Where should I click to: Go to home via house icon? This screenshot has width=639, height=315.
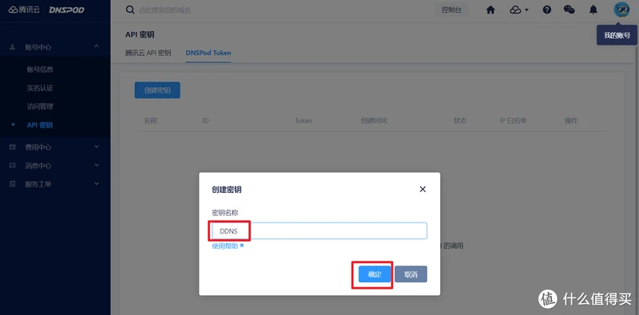pos(490,10)
